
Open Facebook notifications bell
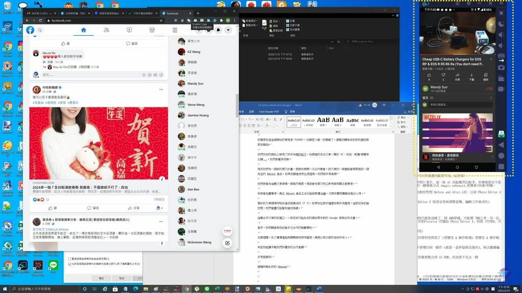pyautogui.click(x=218, y=30)
